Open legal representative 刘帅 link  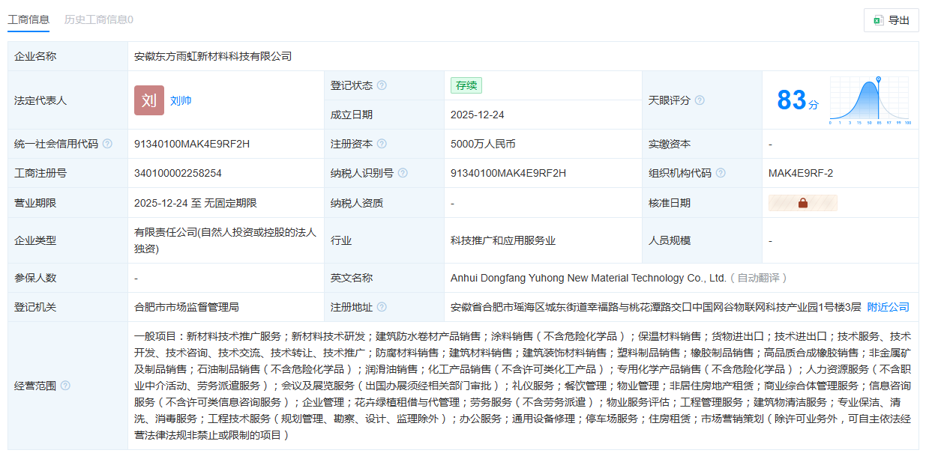[181, 100]
